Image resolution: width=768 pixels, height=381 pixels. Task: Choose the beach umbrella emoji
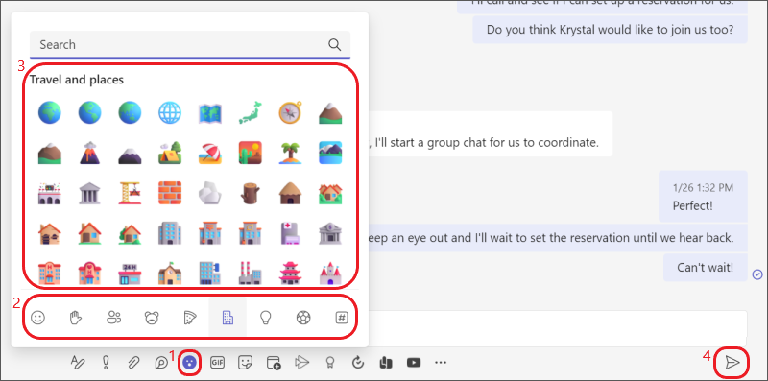[x=210, y=153]
